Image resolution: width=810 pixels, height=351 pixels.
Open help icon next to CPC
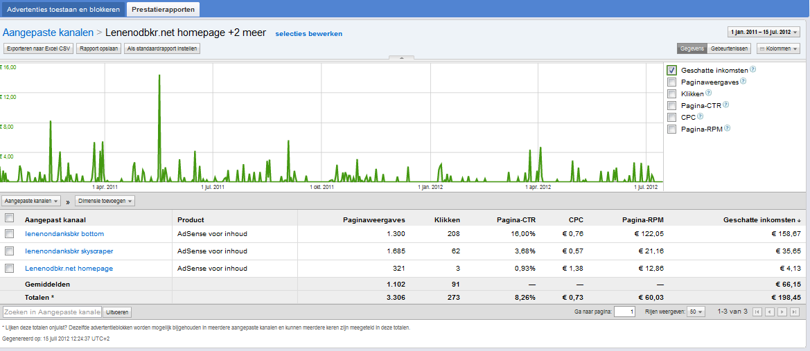click(701, 117)
